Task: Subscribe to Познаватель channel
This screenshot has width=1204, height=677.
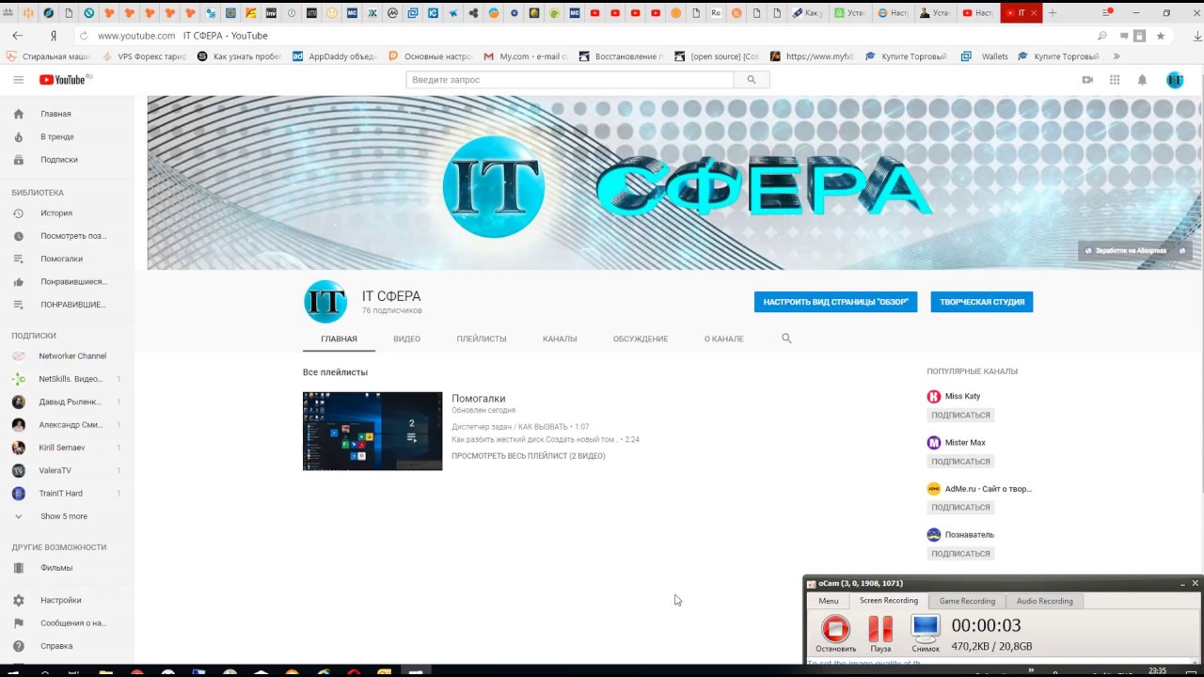Action: tap(960, 554)
